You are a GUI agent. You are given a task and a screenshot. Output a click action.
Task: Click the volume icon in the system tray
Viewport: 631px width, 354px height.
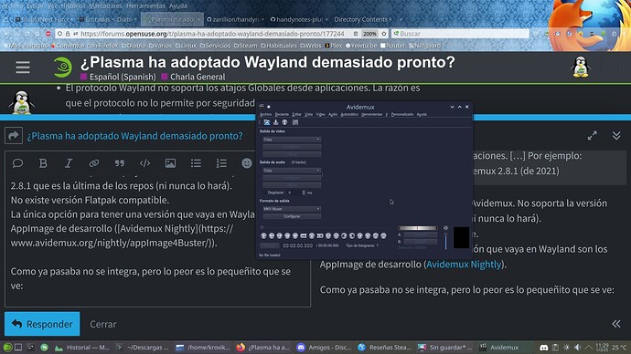[x=577, y=348]
